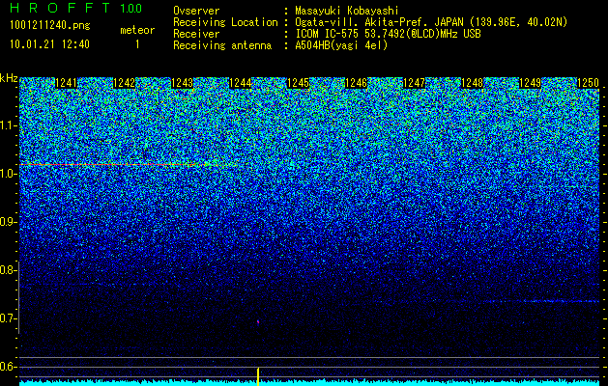Click the 0.7 frequency axis label
This screenshot has width=608, height=386.
tap(8, 318)
